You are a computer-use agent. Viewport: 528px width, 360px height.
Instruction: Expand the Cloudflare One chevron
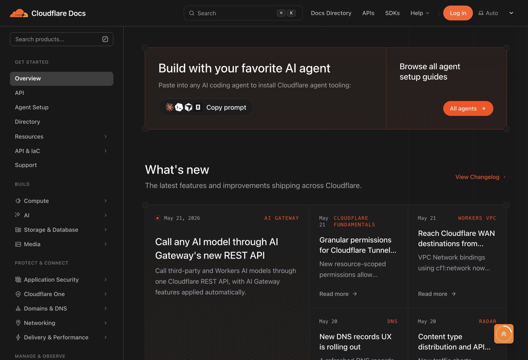[106, 294]
